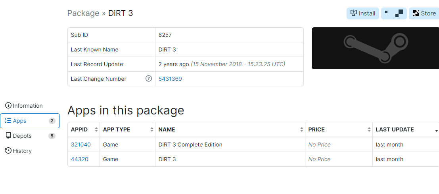
Task: Open app ID 321040 link
Action: 81,145
